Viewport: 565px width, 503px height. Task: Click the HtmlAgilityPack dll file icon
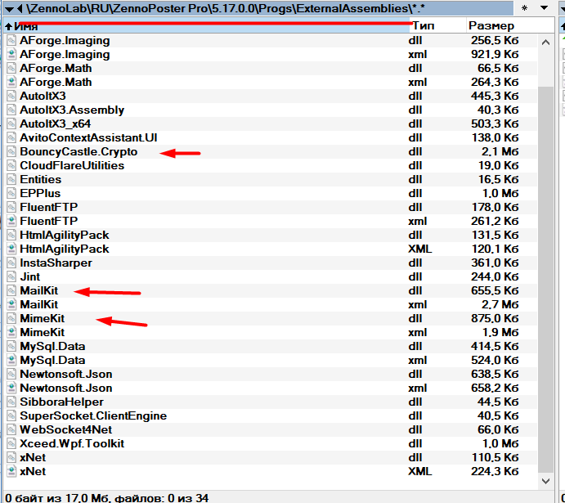(x=11, y=236)
